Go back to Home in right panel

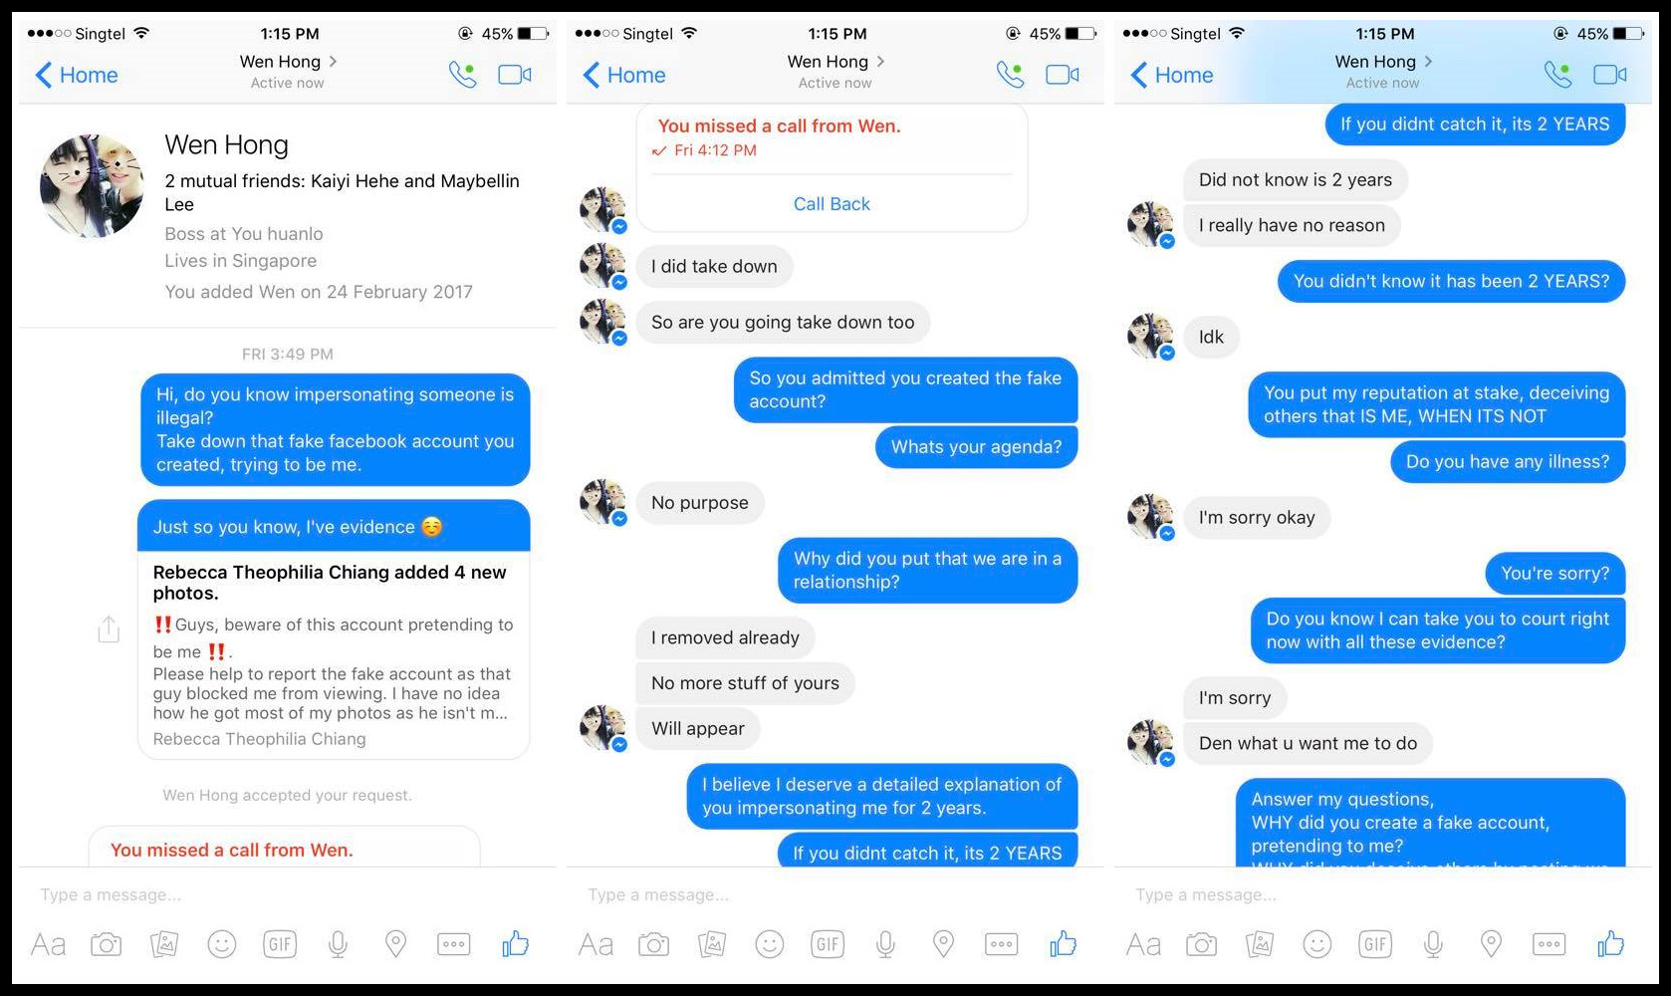(x=1172, y=75)
